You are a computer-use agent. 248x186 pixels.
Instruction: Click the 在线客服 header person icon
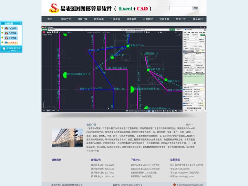point(3,23)
